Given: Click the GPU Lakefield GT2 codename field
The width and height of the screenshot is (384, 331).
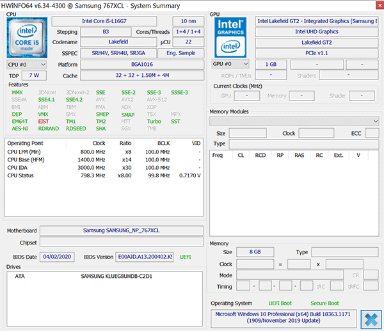Looking at the screenshot, I should [x=317, y=43].
